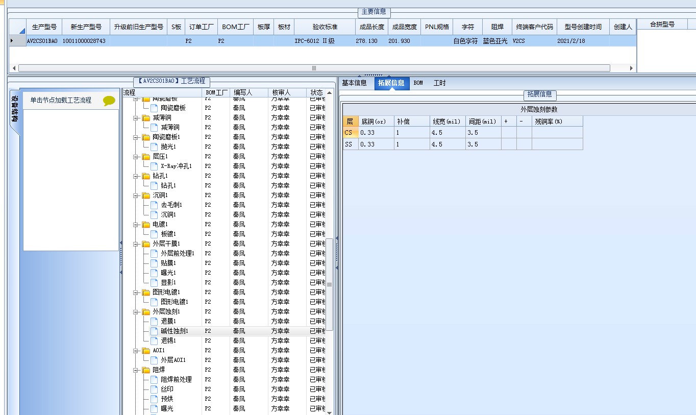This screenshot has width=696, height=415.
Task: Click the 显影1 document icon
Action: [x=155, y=283]
